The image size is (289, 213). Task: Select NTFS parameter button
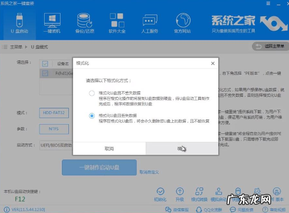click(x=54, y=129)
